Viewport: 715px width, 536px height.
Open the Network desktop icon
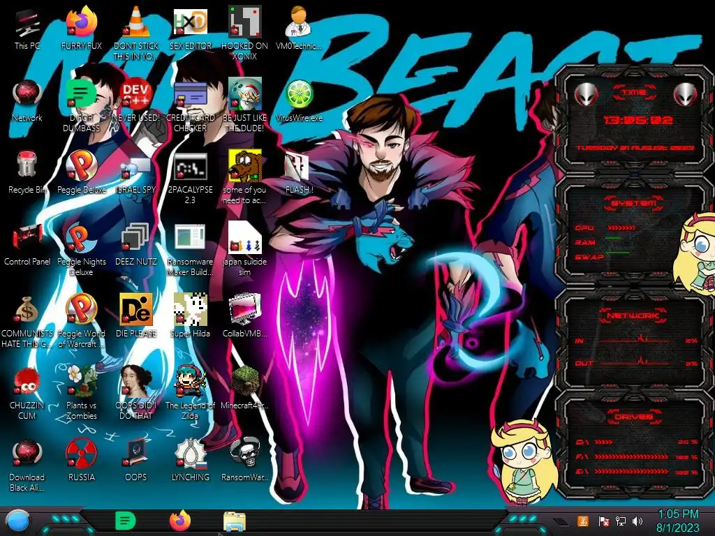27,100
